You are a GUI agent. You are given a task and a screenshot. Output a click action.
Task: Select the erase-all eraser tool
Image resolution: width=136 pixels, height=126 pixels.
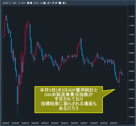pos(56,3)
